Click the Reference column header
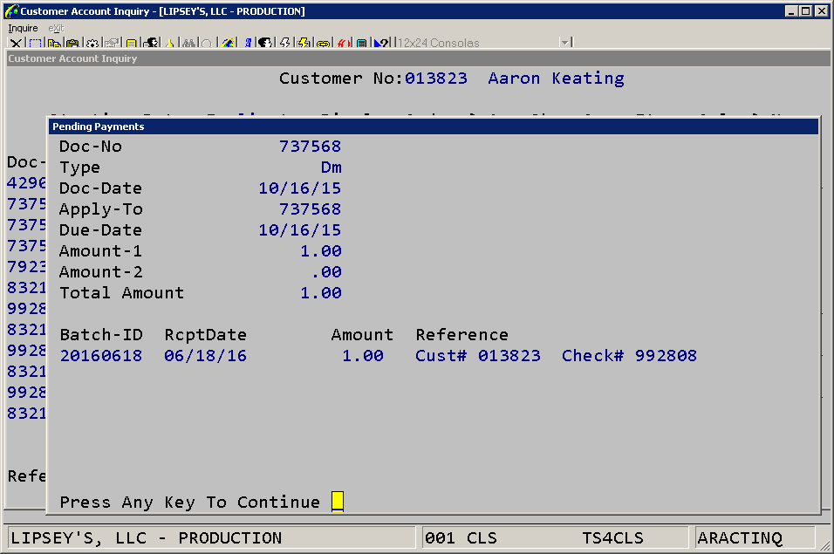This screenshot has width=834, height=554. [461, 335]
